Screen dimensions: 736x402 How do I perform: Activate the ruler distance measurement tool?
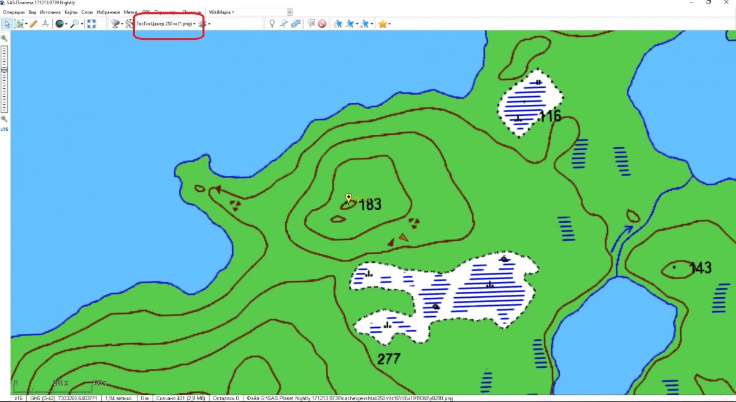pyautogui.click(x=33, y=24)
